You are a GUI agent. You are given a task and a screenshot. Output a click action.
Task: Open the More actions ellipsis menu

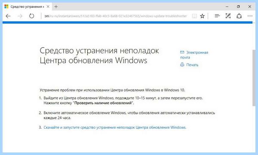tap(250, 16)
